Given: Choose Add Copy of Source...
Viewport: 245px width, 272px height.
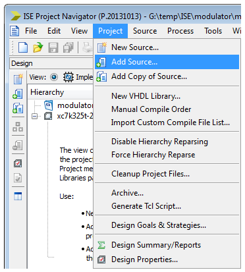Looking at the screenshot, I should (167, 76).
